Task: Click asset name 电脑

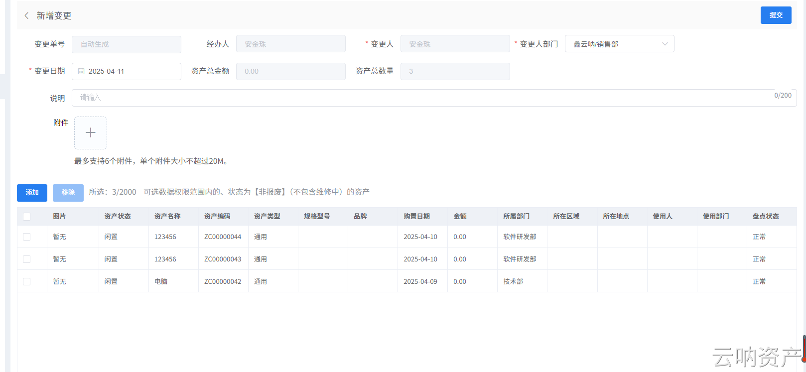Action: (161, 282)
